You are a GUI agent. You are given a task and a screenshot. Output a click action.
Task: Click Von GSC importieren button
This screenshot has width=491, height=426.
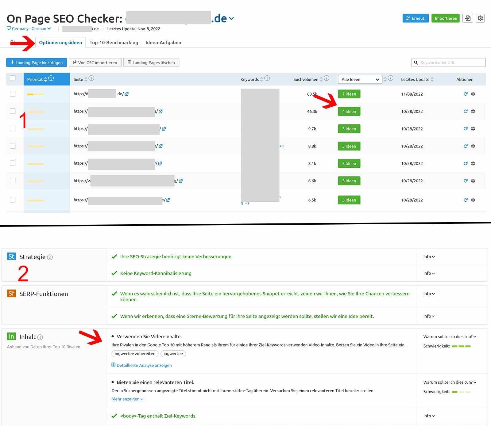pos(95,63)
